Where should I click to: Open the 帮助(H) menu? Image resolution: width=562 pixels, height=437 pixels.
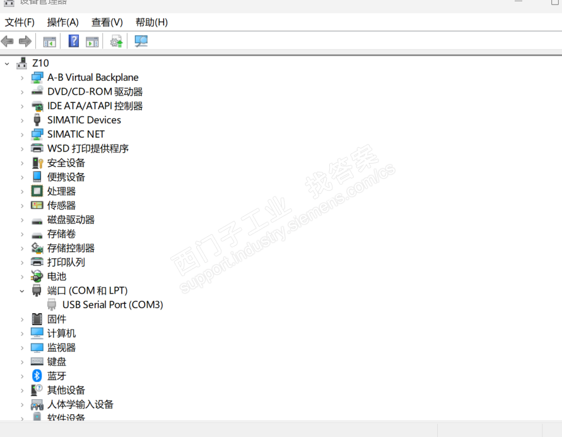coord(151,22)
